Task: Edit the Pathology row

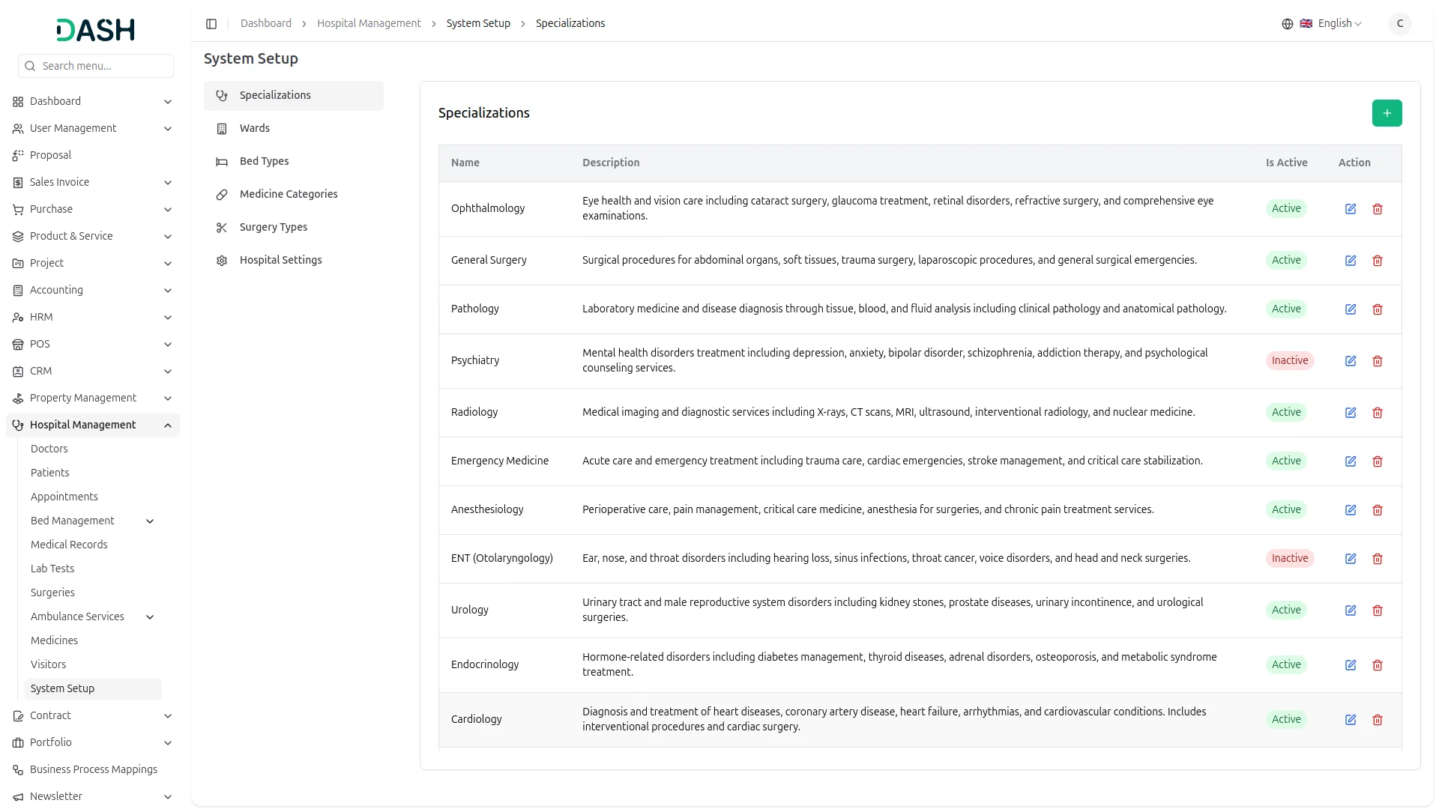Action: click(x=1351, y=309)
